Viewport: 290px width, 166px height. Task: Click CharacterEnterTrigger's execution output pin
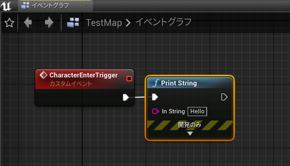pos(126,97)
